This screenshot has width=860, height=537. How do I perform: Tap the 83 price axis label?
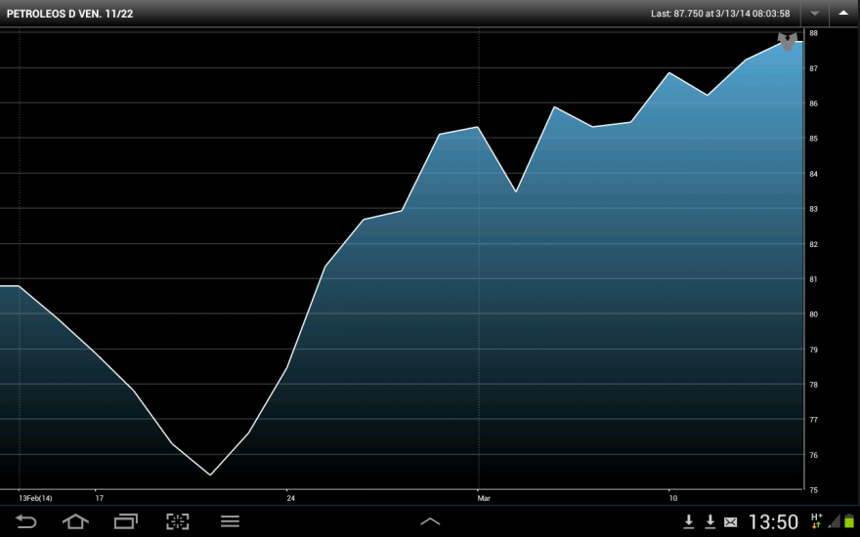pos(813,209)
